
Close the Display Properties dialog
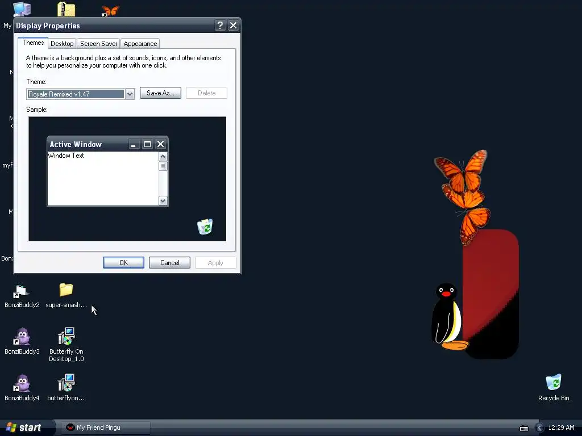(x=233, y=25)
